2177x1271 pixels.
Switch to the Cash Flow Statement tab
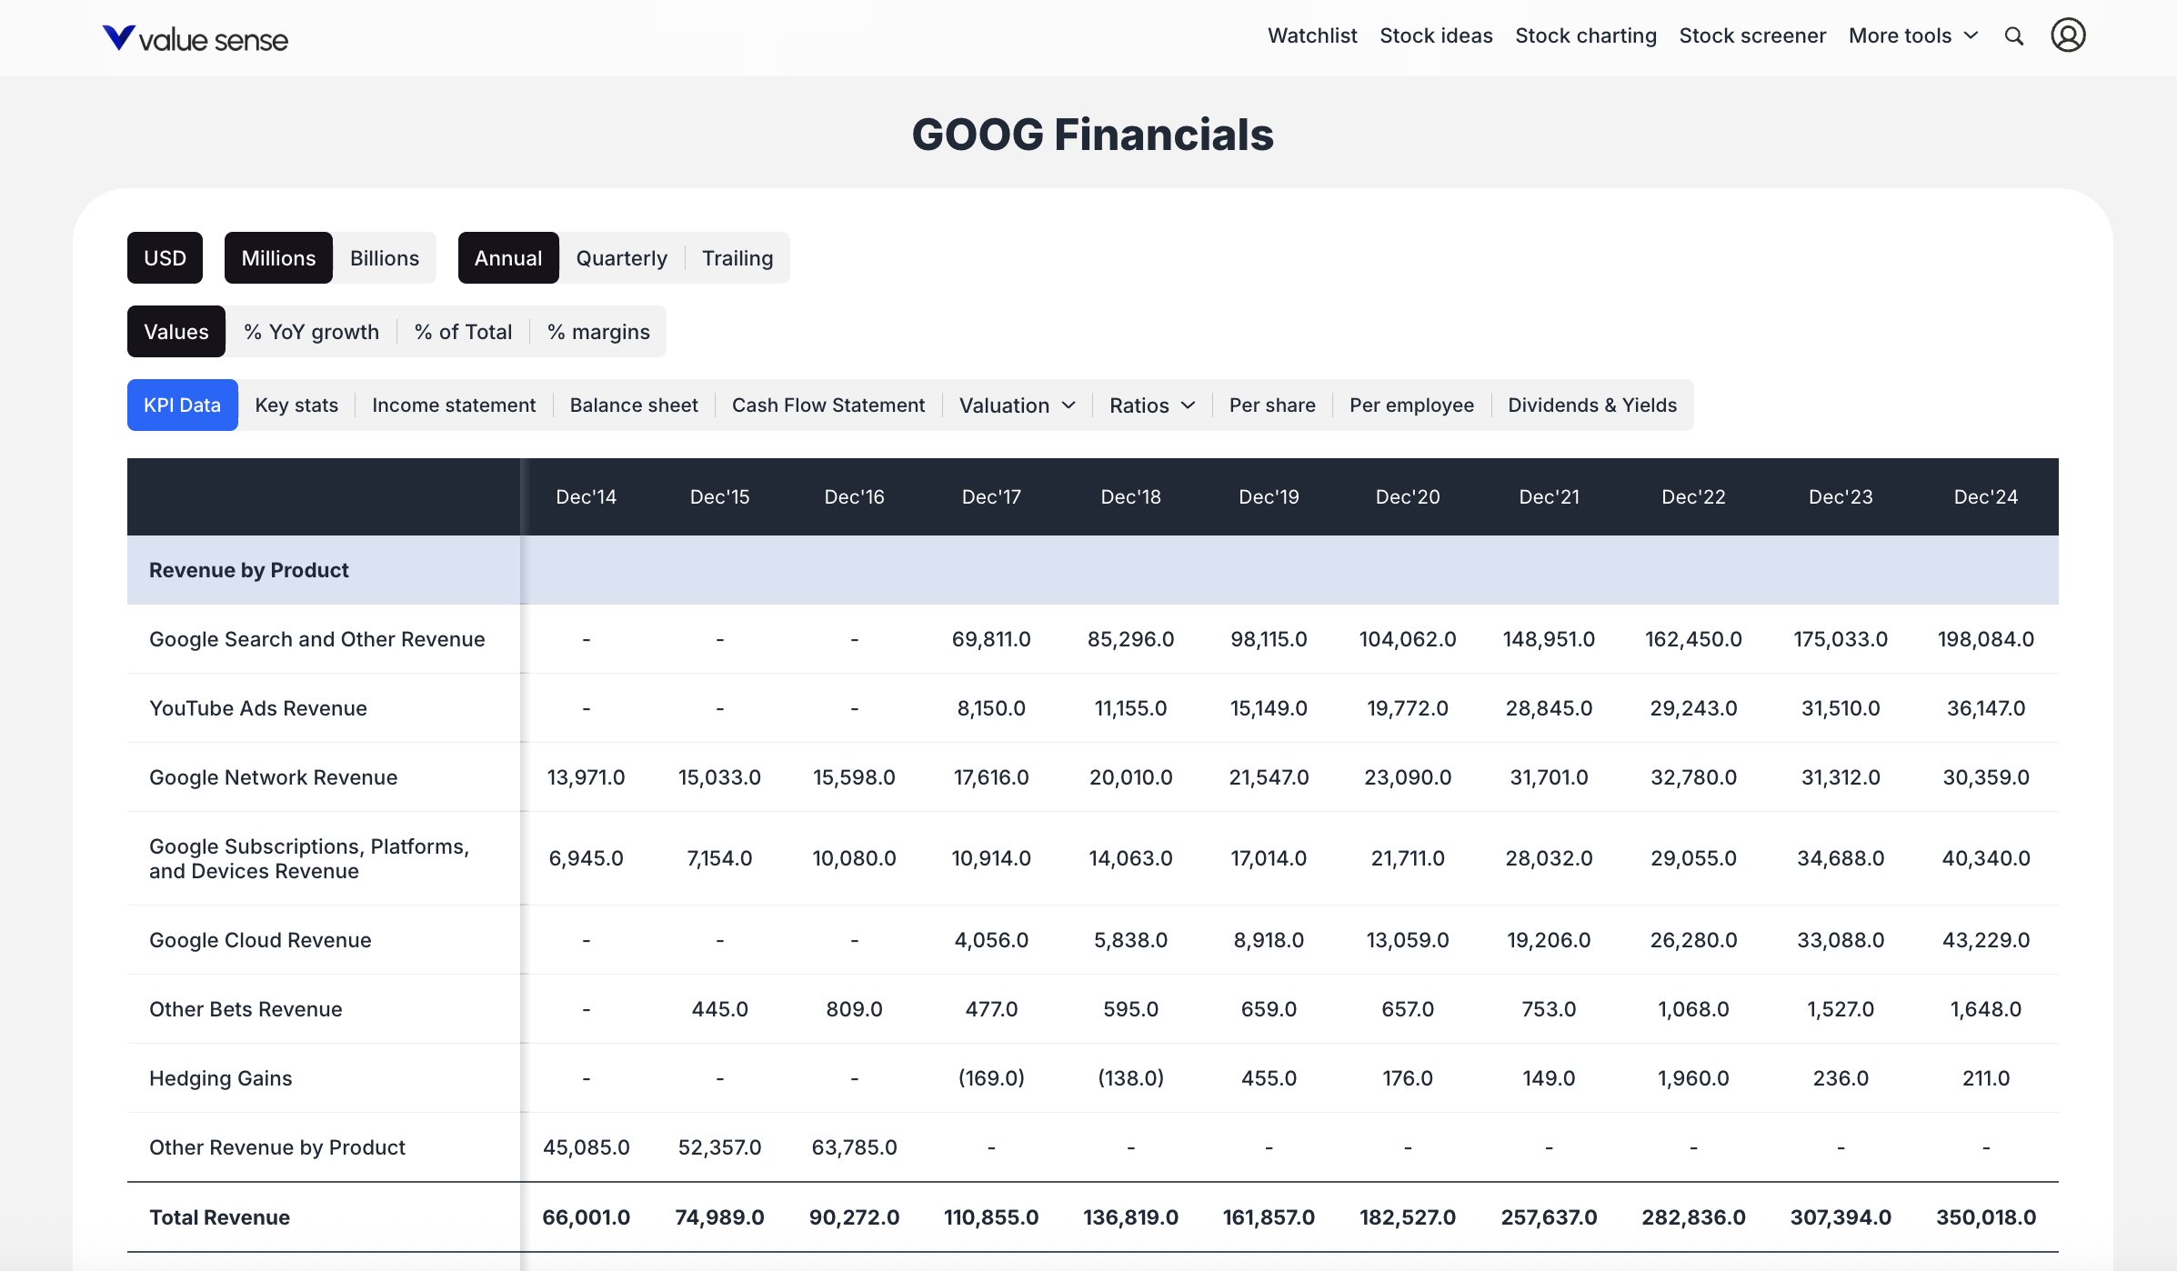(828, 405)
